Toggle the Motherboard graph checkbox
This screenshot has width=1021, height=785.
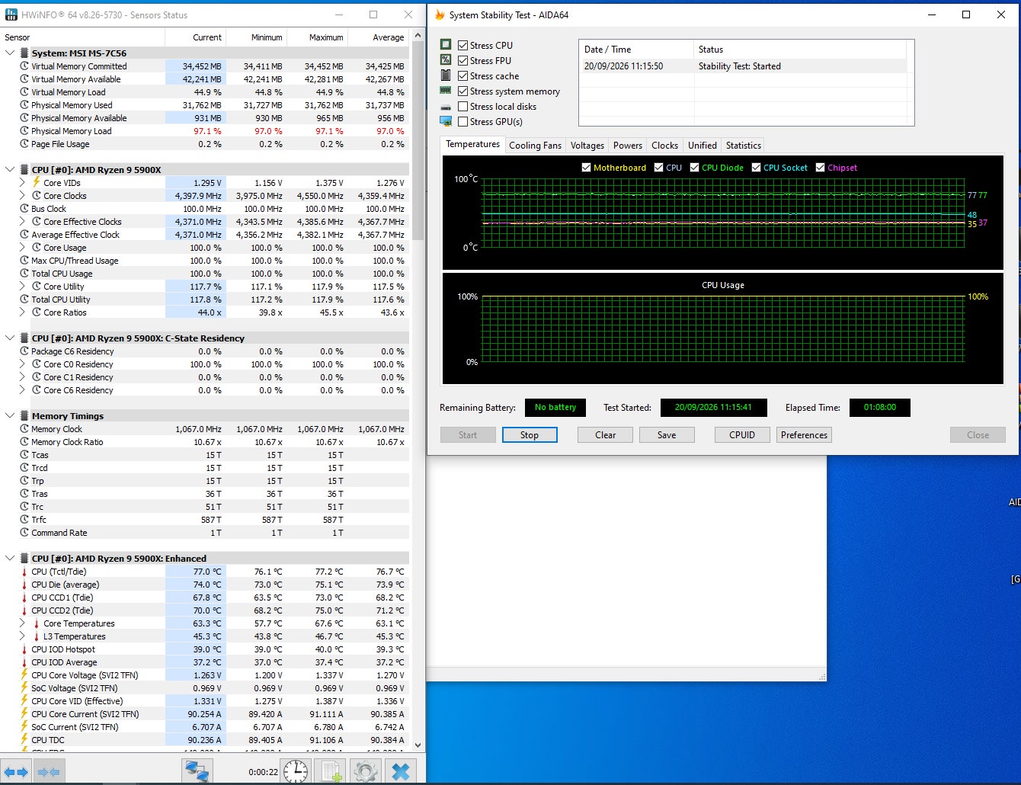(586, 168)
